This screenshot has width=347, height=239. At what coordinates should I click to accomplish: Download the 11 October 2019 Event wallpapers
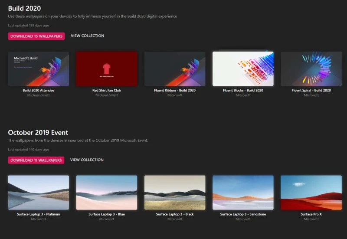[x=36, y=160]
